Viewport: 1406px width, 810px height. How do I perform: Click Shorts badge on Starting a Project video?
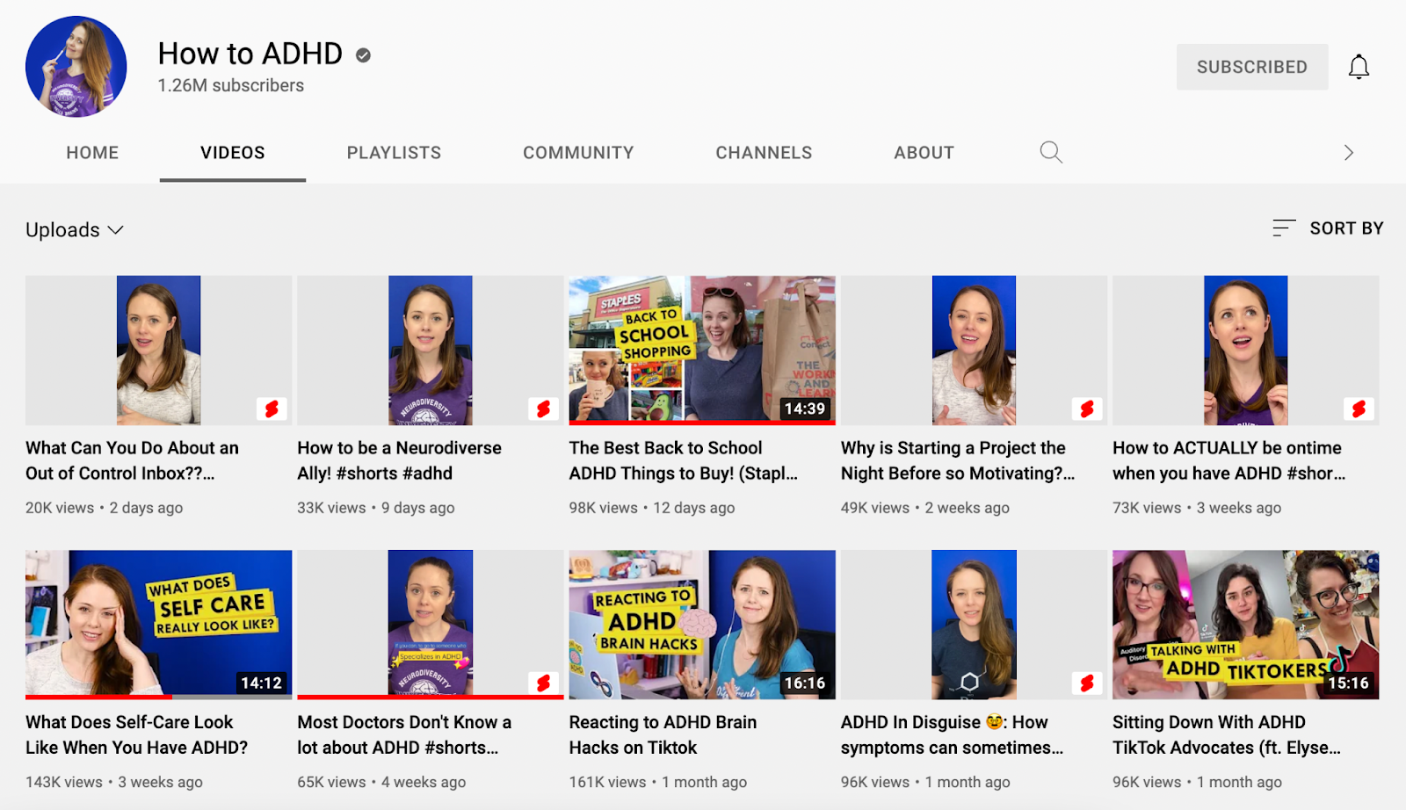pyautogui.click(x=1087, y=409)
